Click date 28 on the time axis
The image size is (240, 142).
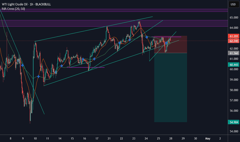pos(171,138)
